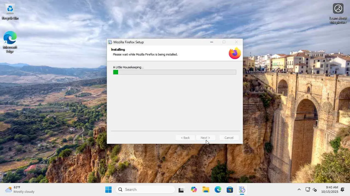This screenshot has height=196, width=350.
Task: Open the weather widget showing 63°F
Action: pyautogui.click(x=20, y=189)
